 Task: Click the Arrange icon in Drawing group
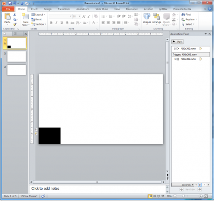tap(157, 17)
